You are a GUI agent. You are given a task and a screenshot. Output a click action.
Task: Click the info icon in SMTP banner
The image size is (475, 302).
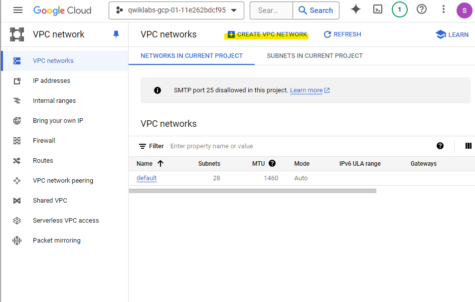(x=158, y=90)
